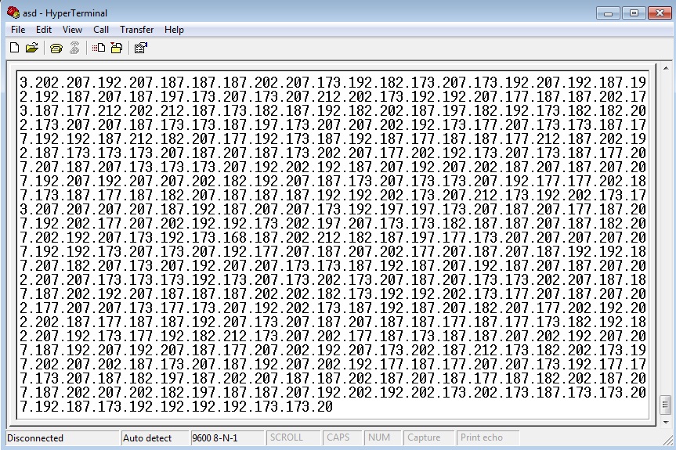
Task: Click the scrollbar up arrow
Action: pyautogui.click(x=666, y=68)
